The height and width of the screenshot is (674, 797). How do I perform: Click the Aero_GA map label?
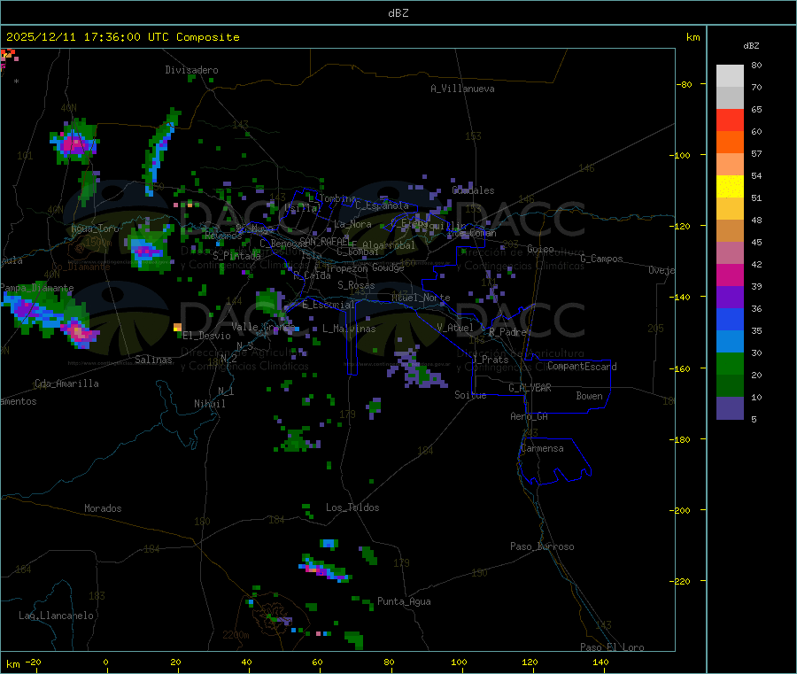coord(530,416)
